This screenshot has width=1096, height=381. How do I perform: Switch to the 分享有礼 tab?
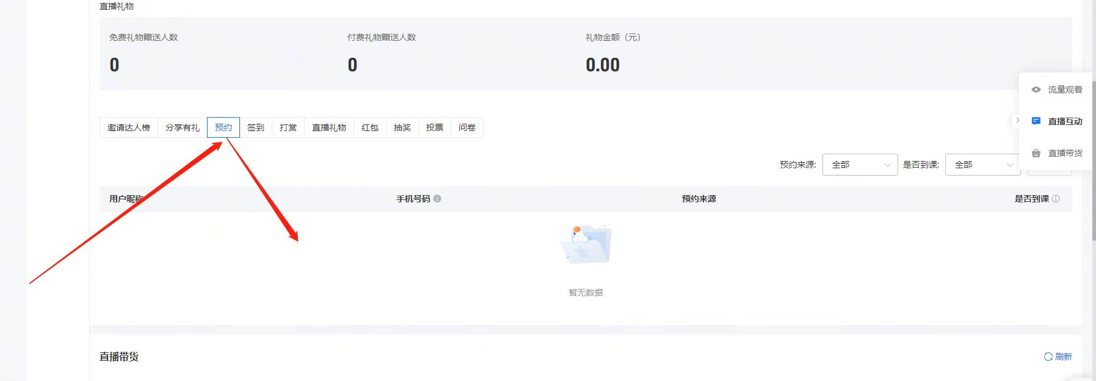pyautogui.click(x=183, y=127)
